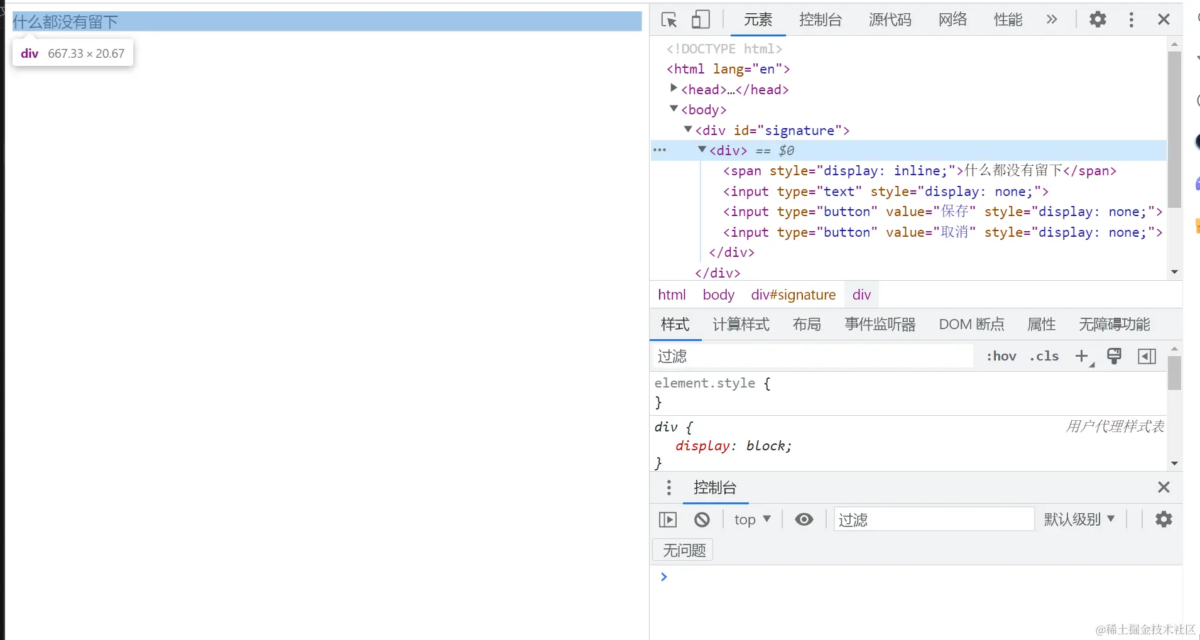Open the three-dot actions for selected div row
This screenshot has width=1200, height=640.
(660, 150)
